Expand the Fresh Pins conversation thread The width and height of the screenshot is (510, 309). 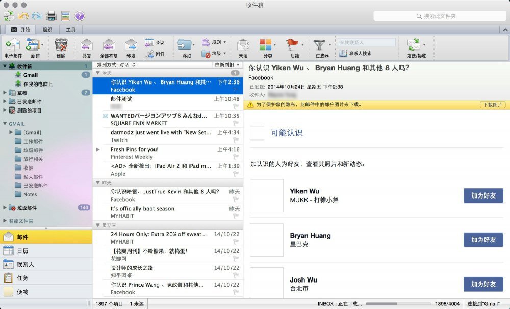(x=97, y=150)
